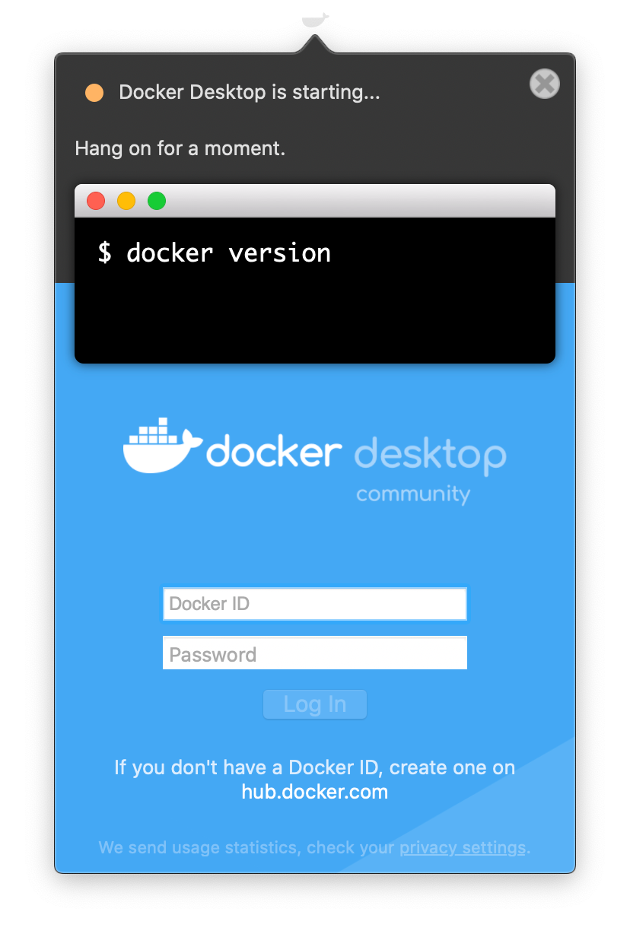Dismiss the popup with the X button
This screenshot has width=630, height=934.
pos(544,84)
